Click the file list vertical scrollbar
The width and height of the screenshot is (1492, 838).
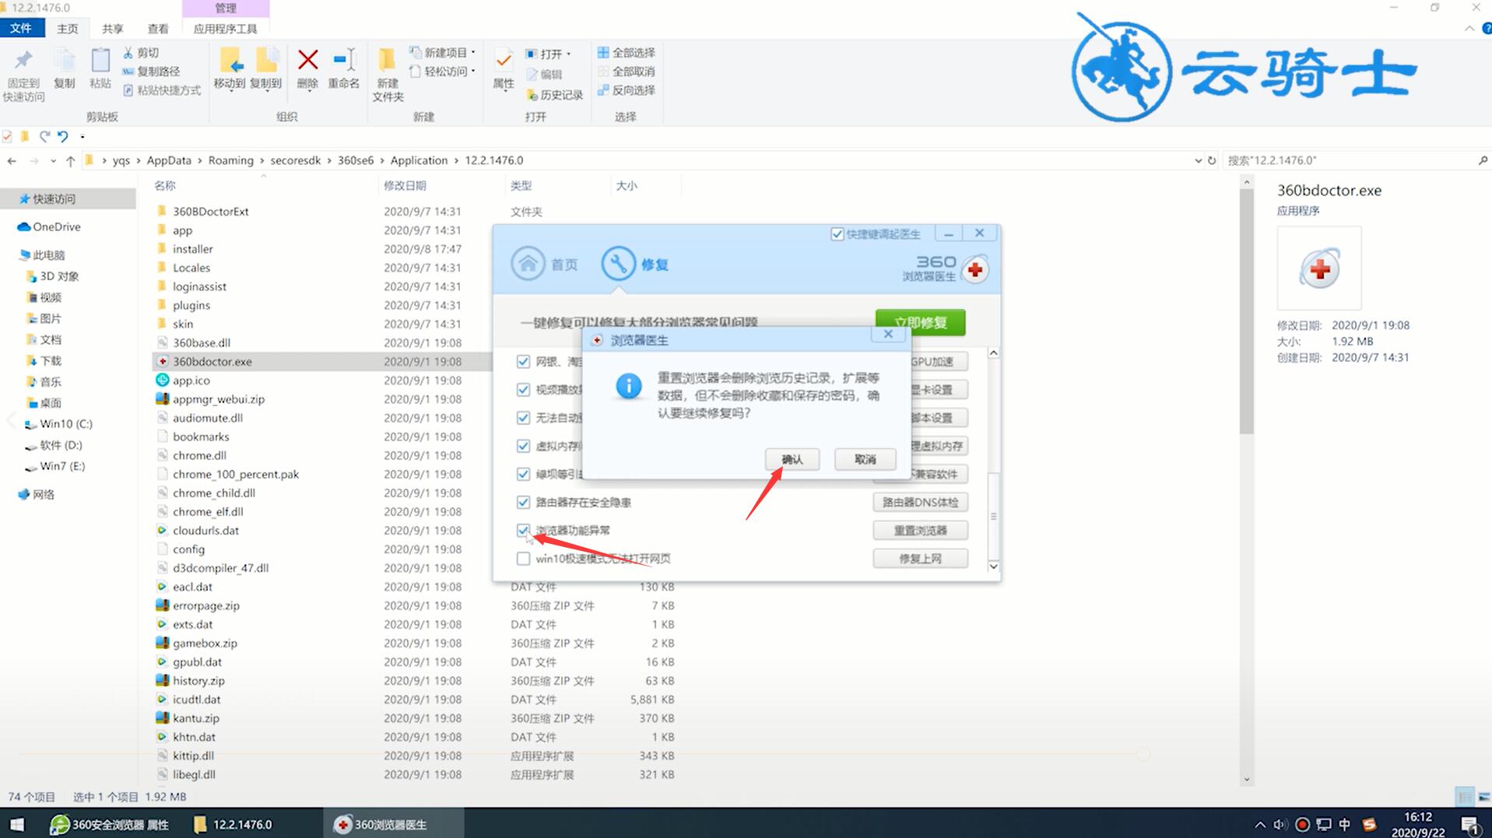tap(1247, 311)
